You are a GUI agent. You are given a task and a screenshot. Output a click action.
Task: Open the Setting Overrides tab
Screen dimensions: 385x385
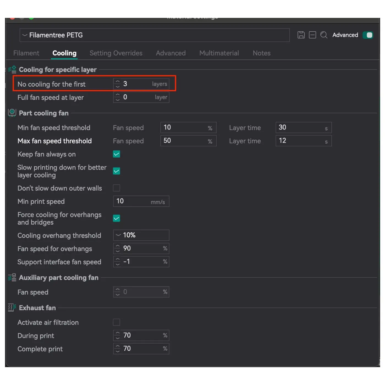[116, 53]
